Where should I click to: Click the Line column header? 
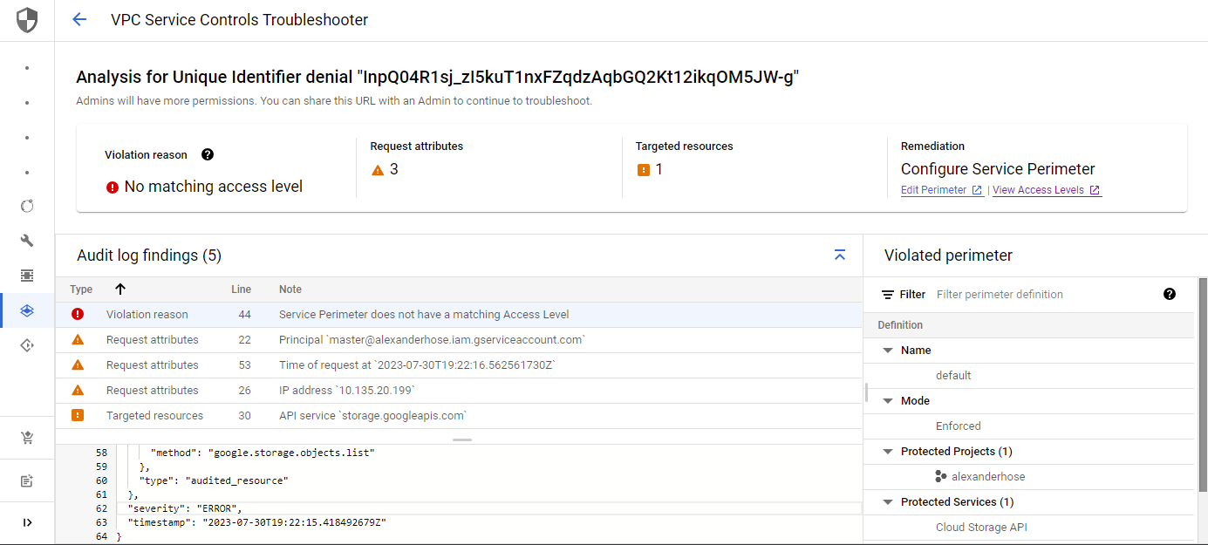241,290
